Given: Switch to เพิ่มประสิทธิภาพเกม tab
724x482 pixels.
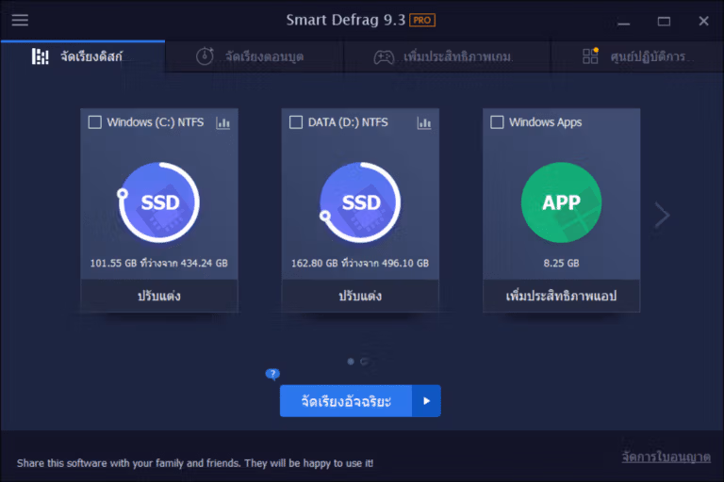Looking at the screenshot, I should click(447, 56).
